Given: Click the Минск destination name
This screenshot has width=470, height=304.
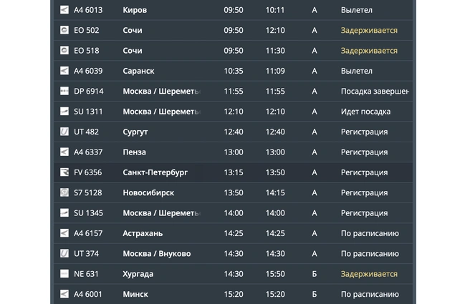Looking at the screenshot, I should click(x=138, y=294).
